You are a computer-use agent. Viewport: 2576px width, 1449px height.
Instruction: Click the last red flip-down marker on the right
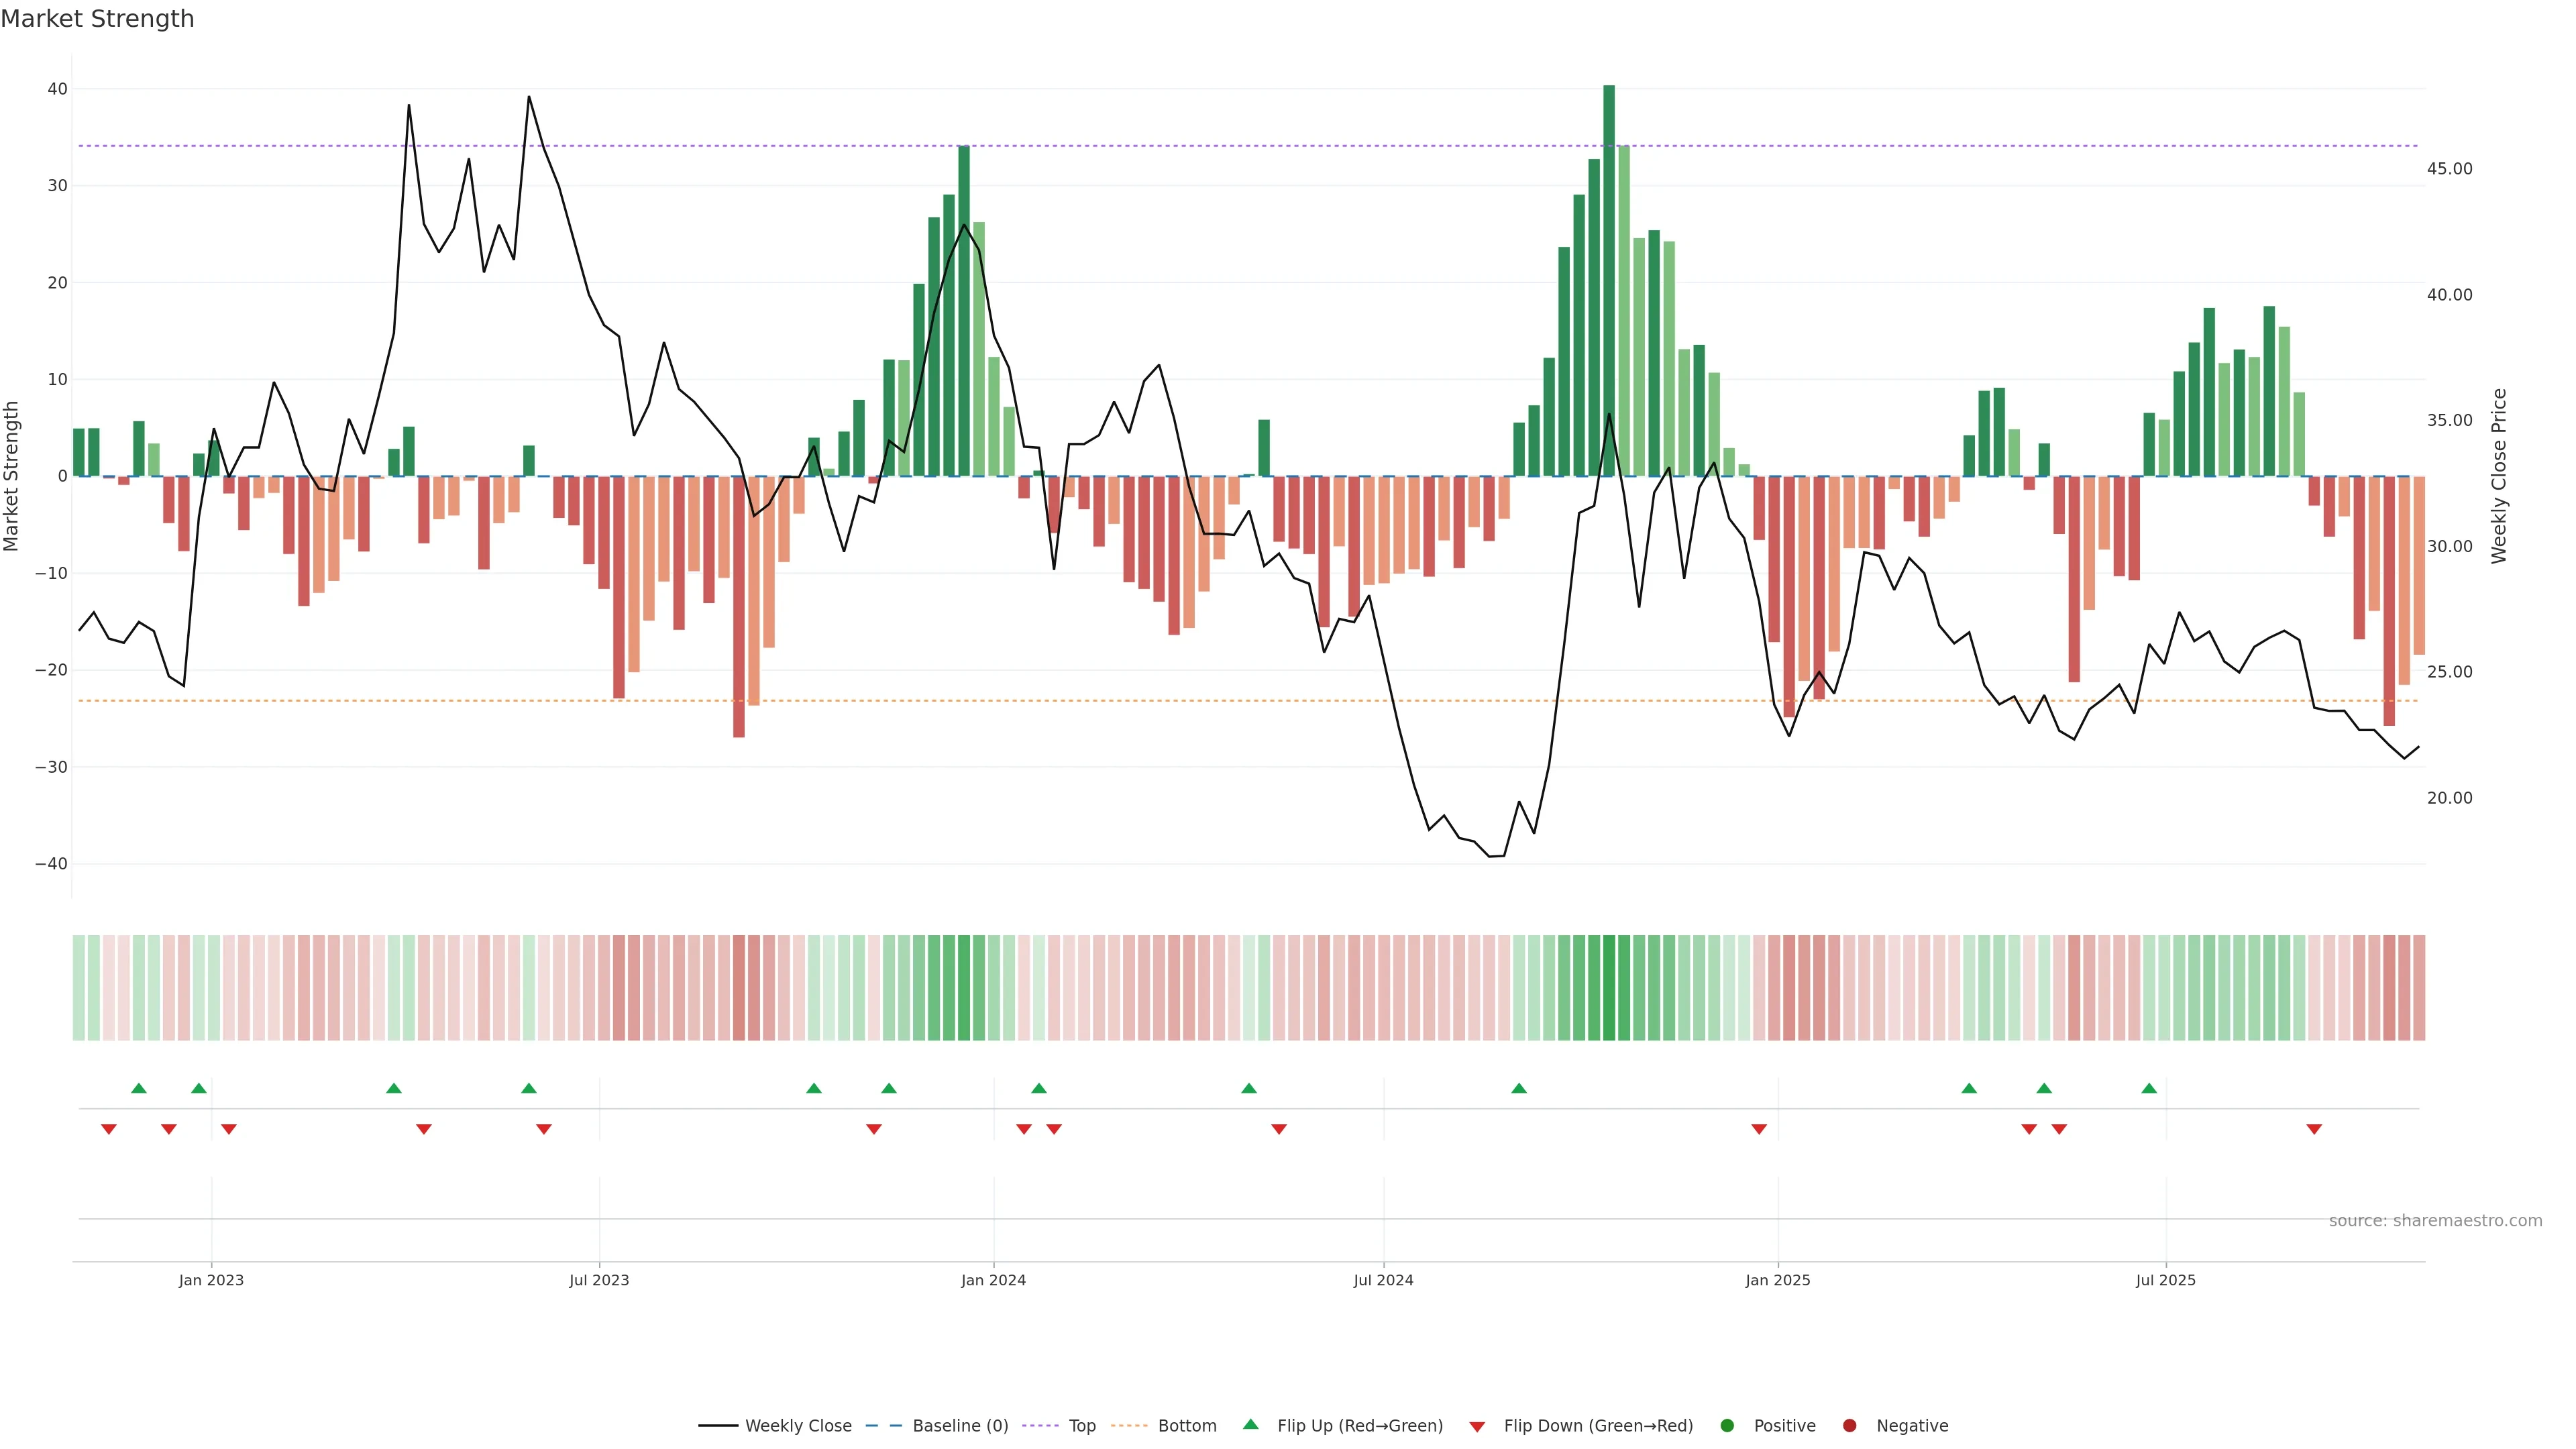point(2314,1129)
